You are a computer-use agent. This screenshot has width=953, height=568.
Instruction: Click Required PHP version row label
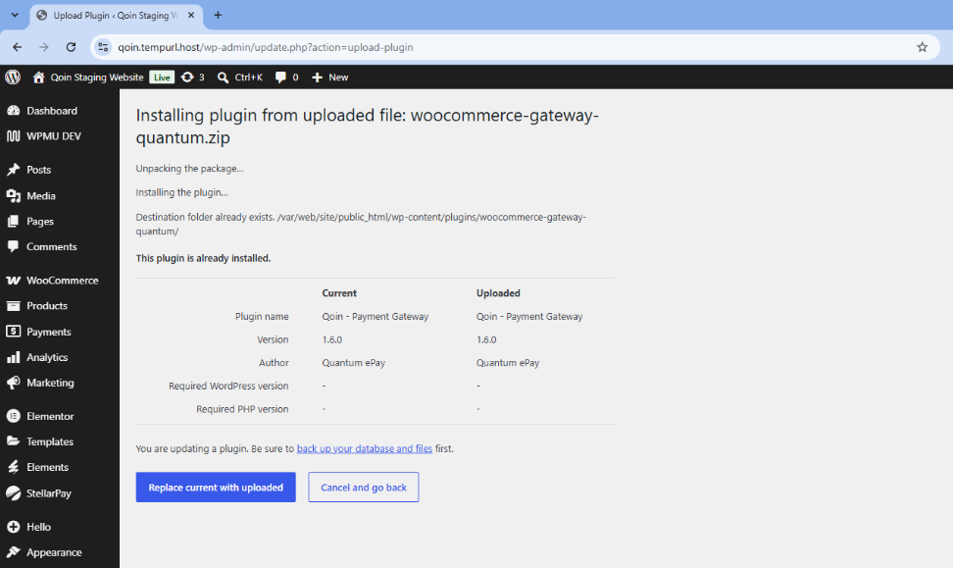point(242,409)
